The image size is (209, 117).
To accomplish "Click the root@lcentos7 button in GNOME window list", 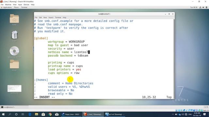I will (14, 107).
